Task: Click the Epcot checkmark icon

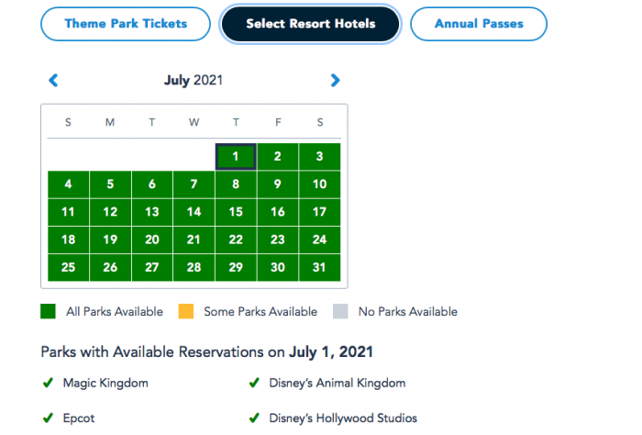Action: 48,418
